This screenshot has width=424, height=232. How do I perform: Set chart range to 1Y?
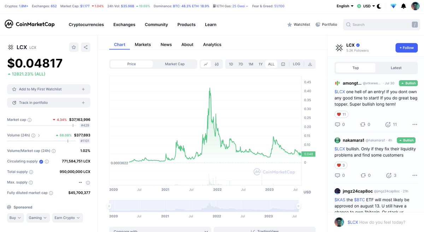(260, 64)
